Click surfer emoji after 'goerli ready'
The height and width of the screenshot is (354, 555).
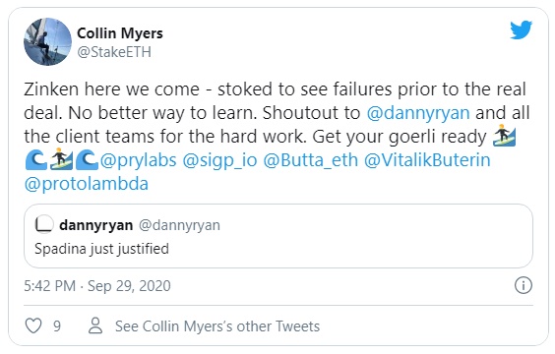tap(505, 136)
